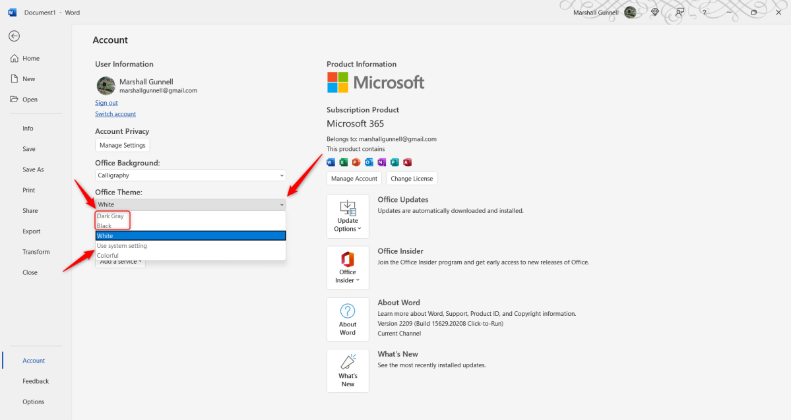Click the Marshall Gunnell name in title bar

[x=596, y=13]
